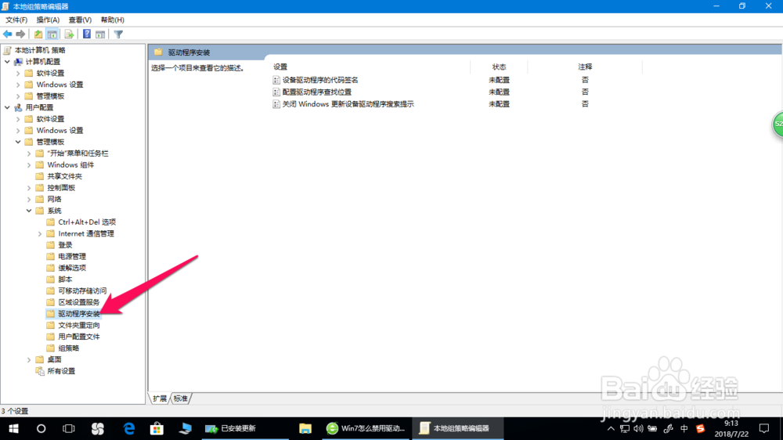Click policy icon for 关闭 Windows 更新设备驱动程序搜索提示
This screenshot has height=440, width=783.
276,104
